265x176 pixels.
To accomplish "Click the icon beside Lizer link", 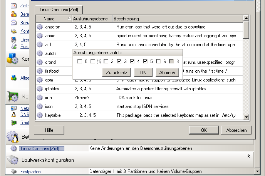I will [14, 40].
